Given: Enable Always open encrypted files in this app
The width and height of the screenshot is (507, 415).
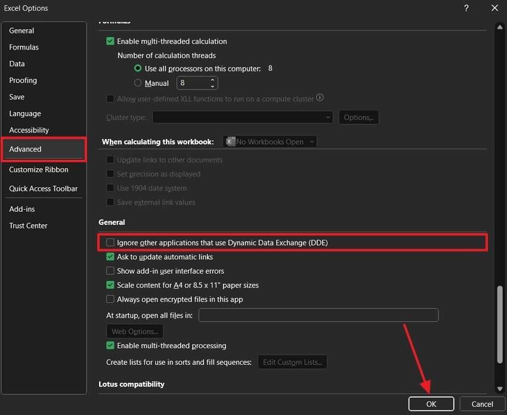Looking at the screenshot, I should [x=110, y=299].
